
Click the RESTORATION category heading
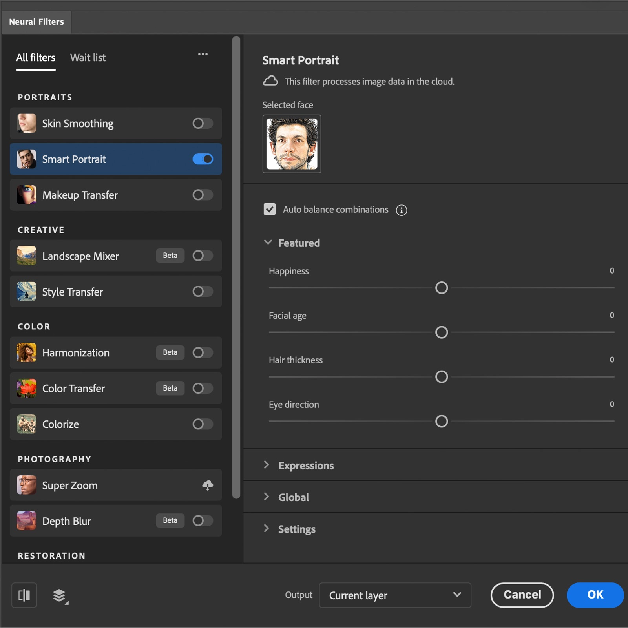point(51,555)
